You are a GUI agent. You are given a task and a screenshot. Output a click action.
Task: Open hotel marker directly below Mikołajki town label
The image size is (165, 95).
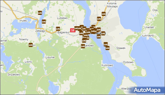(99, 36)
